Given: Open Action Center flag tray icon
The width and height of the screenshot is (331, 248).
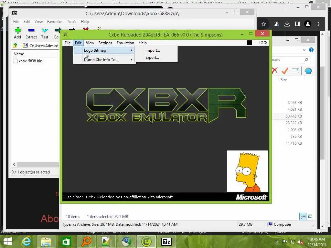Looking at the screenshot, I should [x=285, y=242].
